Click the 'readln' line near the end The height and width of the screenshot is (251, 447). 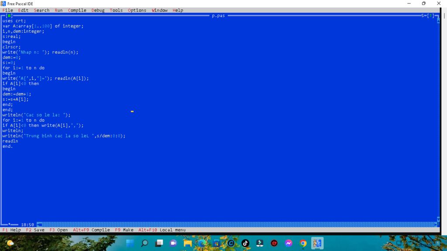tap(10, 141)
